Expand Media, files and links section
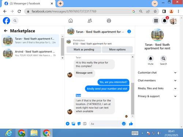The width and height of the screenshot is (183, 137). pos(157,88)
